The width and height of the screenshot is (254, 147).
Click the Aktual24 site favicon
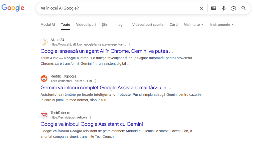click(44, 42)
